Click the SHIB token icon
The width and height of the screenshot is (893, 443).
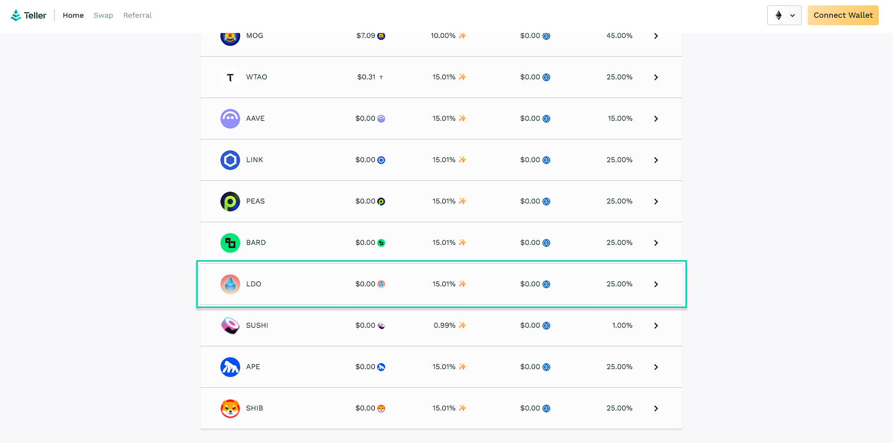(x=230, y=409)
